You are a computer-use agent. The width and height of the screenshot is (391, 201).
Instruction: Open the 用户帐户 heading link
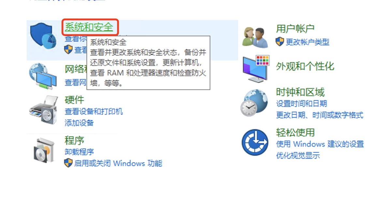point(295,29)
